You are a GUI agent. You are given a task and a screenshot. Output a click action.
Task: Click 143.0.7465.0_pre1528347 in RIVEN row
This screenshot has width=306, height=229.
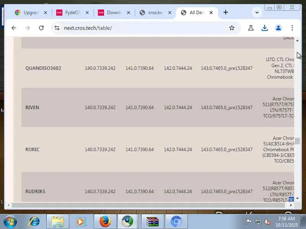click(x=226, y=108)
